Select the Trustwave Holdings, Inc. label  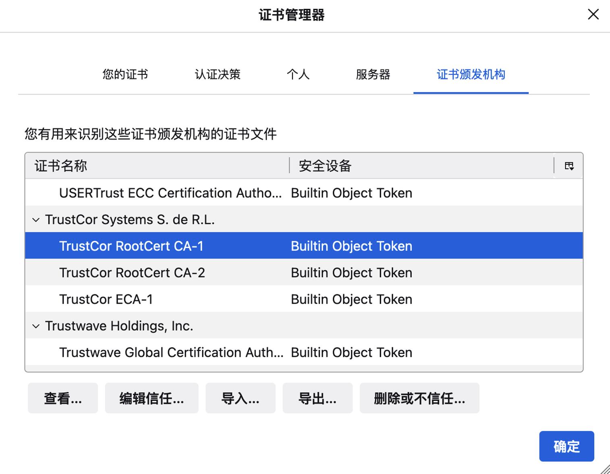(119, 326)
